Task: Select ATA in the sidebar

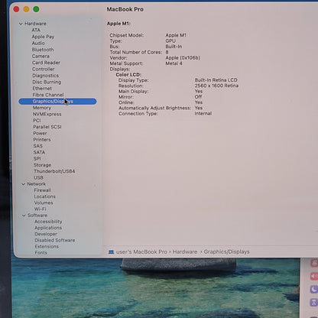Action: [36, 30]
